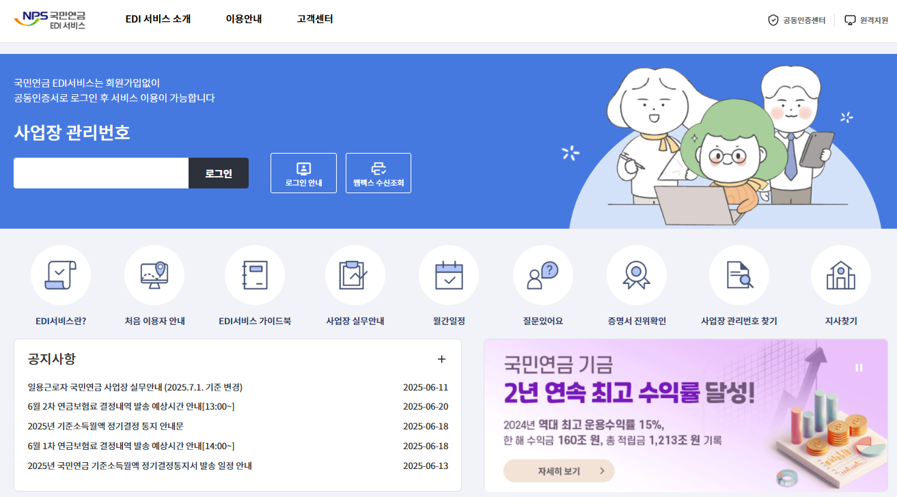Click the 질문있어요 question icon
The image size is (897, 497).
tap(543, 275)
